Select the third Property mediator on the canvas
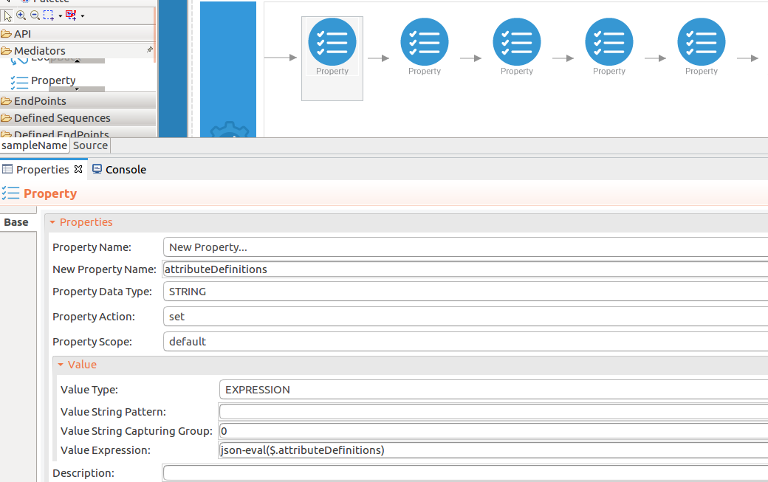The height and width of the screenshot is (482, 768). 517,47
